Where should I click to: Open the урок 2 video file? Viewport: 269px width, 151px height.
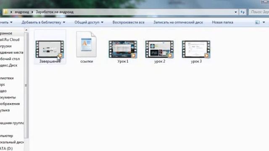160,49
